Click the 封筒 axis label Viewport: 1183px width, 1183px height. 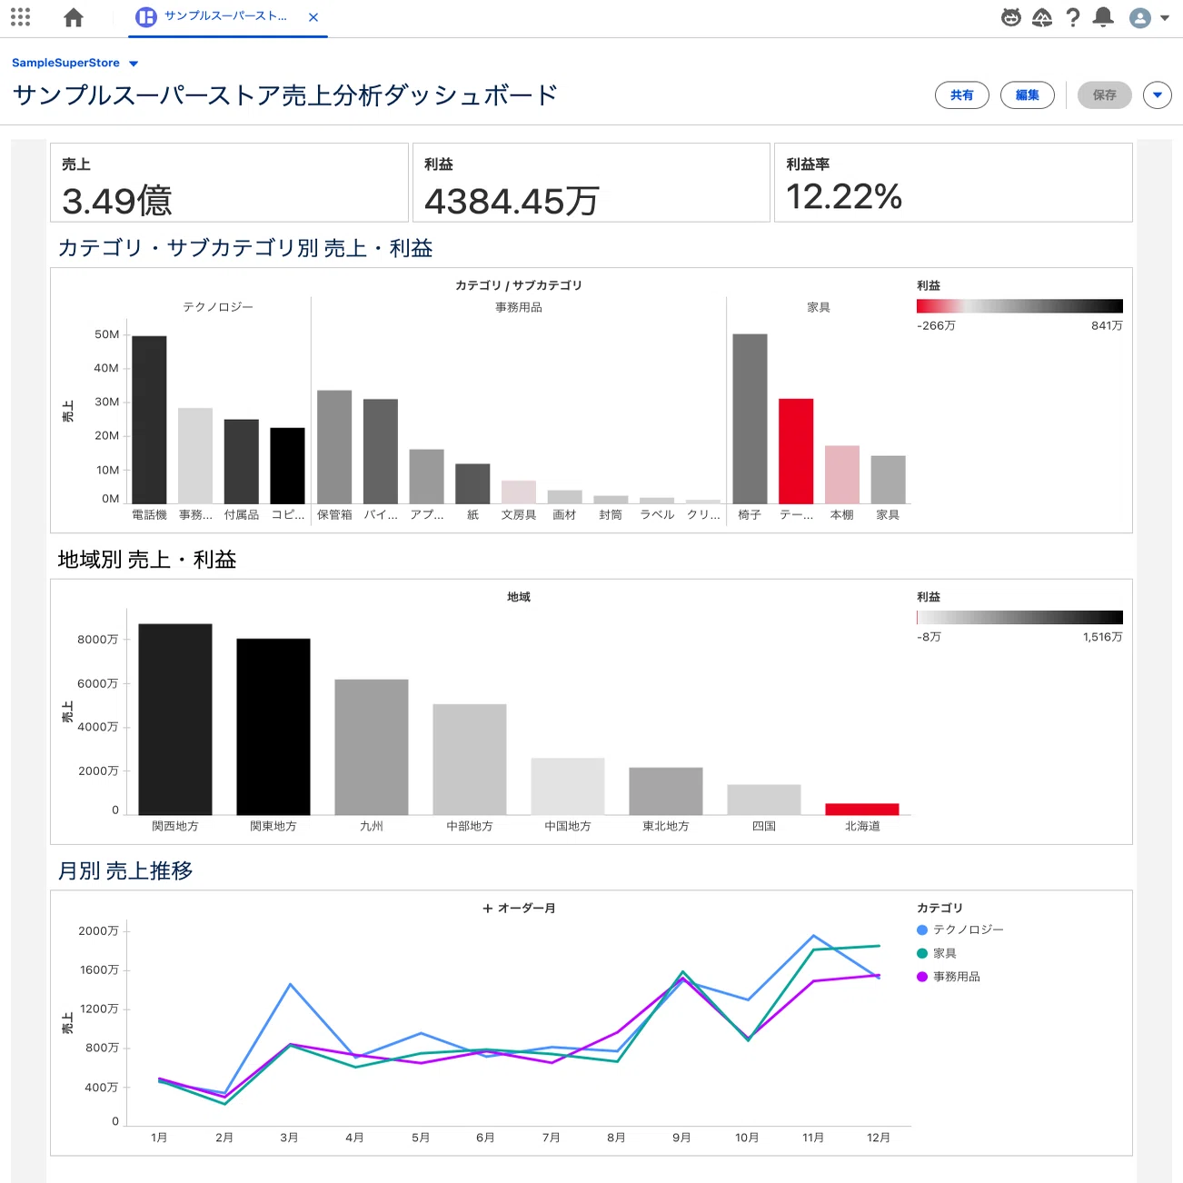pos(611,514)
